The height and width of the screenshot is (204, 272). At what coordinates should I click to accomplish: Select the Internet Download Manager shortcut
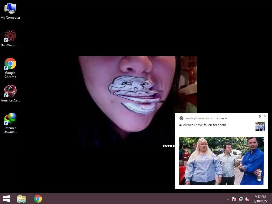(x=10, y=123)
